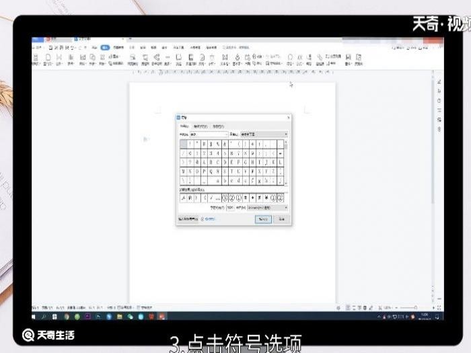Open the 'from' encoding dropdown in Symbol dialog
The height and width of the screenshot is (353, 471).
tap(267, 207)
